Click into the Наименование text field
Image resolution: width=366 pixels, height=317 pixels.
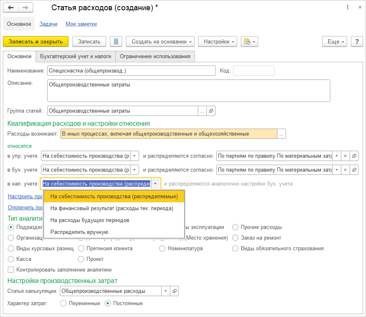(x=131, y=71)
